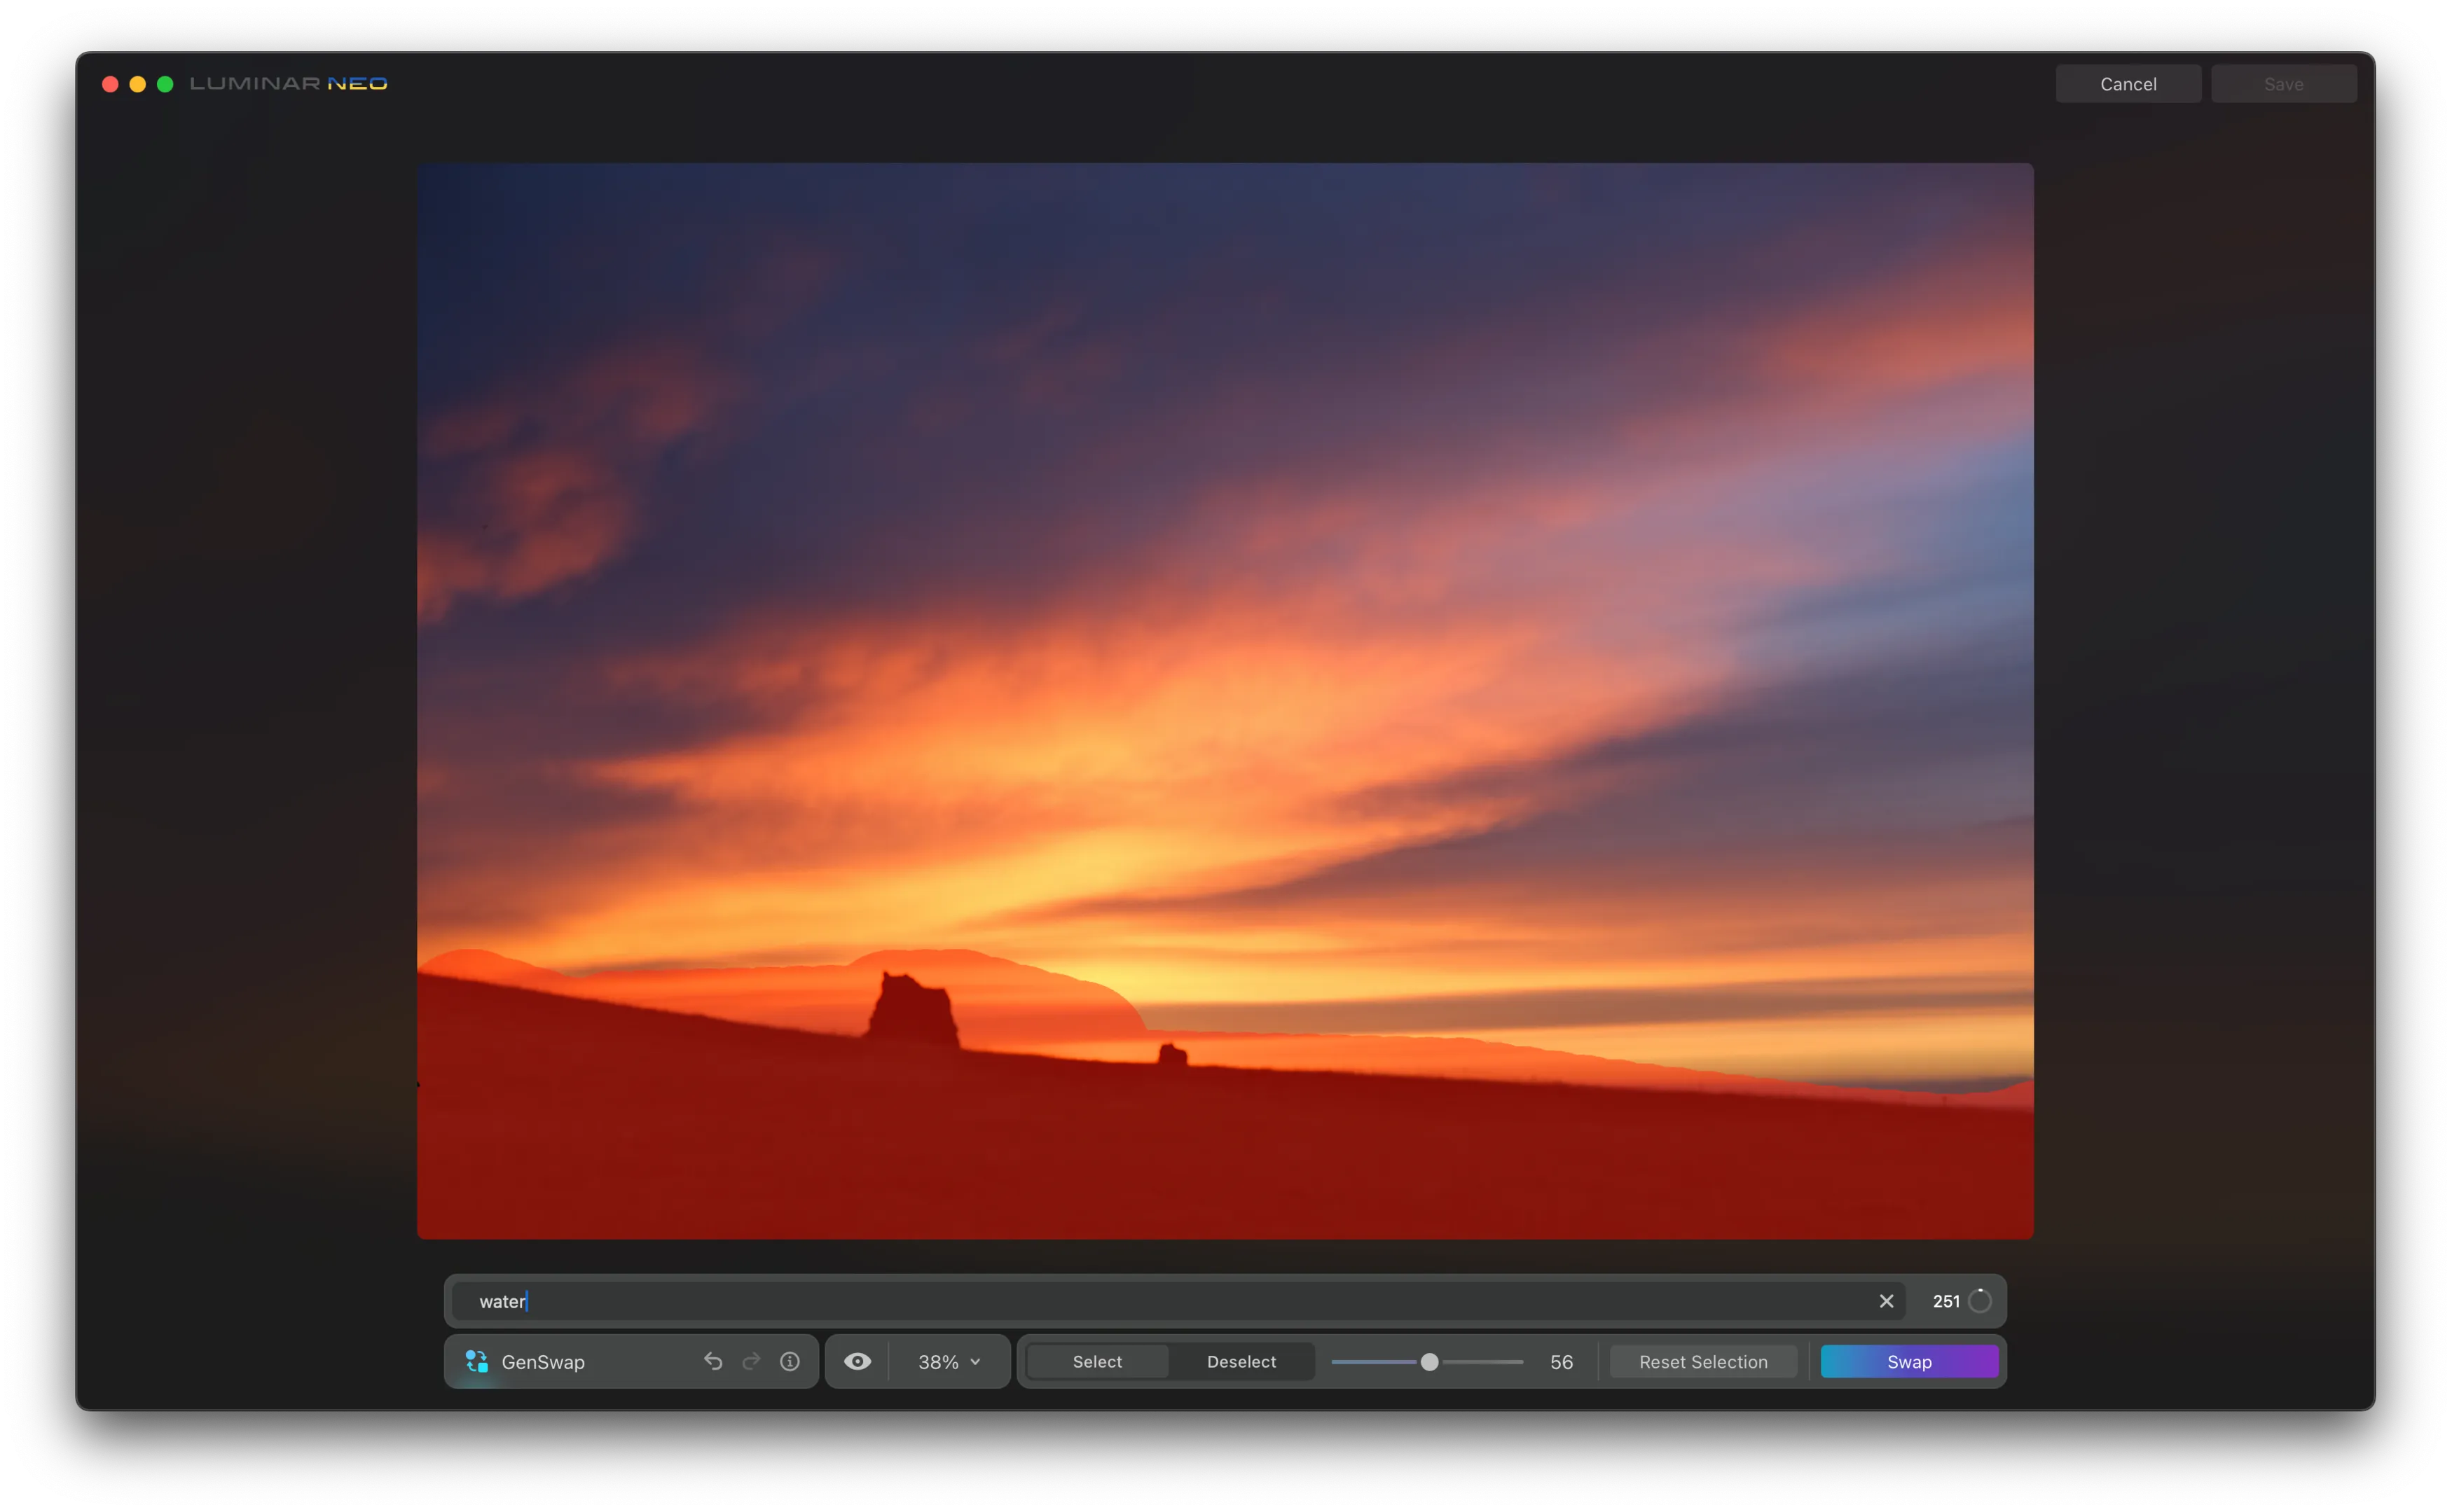The image size is (2452, 1512).
Task: Undo the last action
Action: [712, 1361]
